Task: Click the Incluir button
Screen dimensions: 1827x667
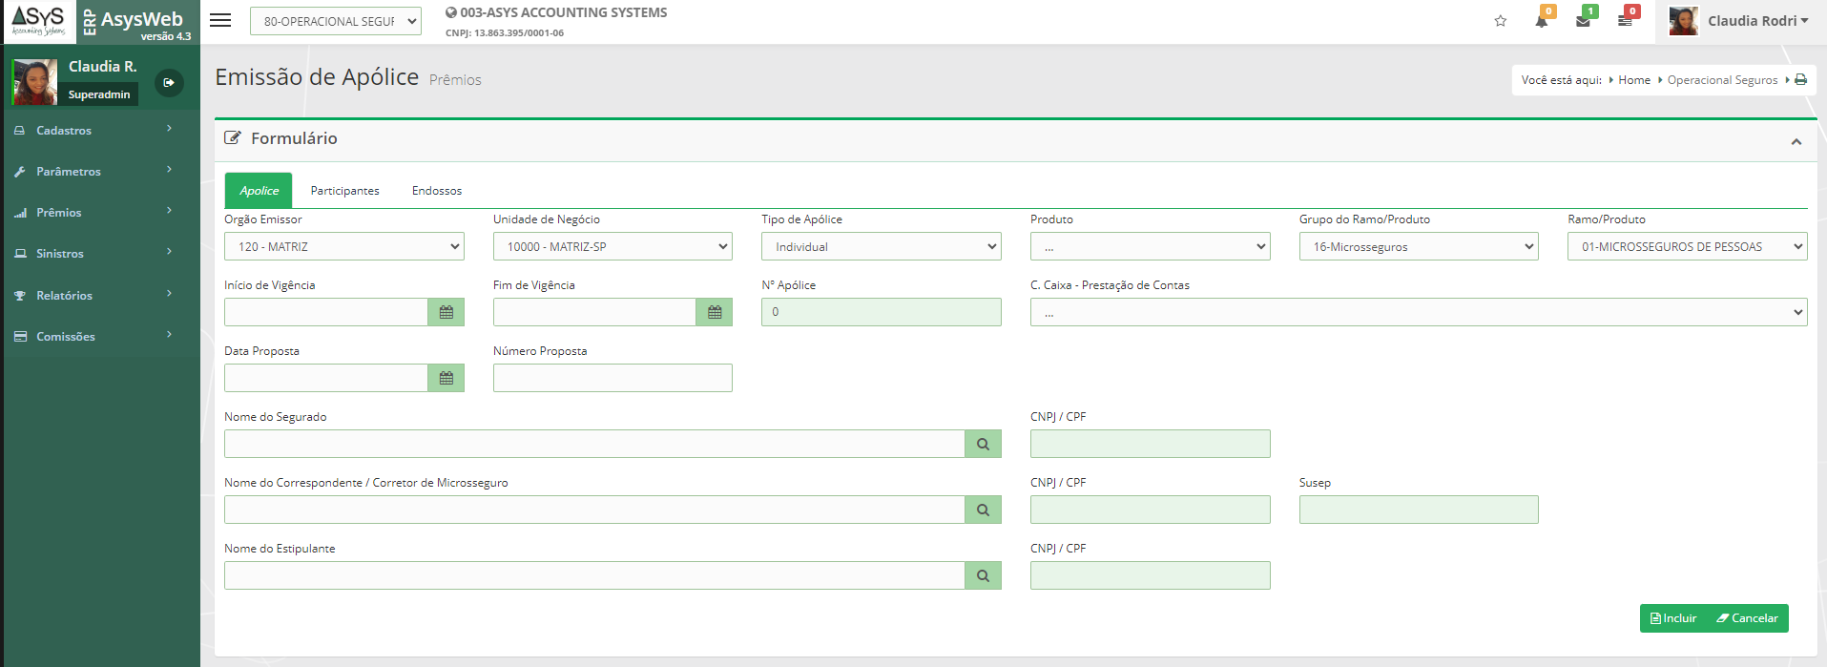Action: coord(1673,618)
